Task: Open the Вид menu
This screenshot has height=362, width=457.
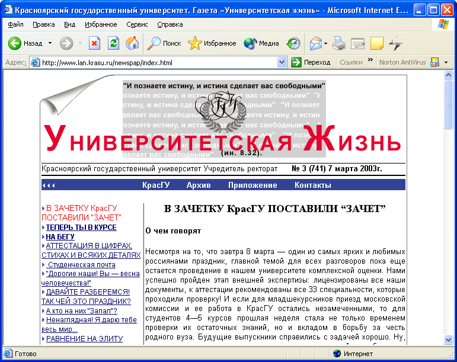Action: 70,24
